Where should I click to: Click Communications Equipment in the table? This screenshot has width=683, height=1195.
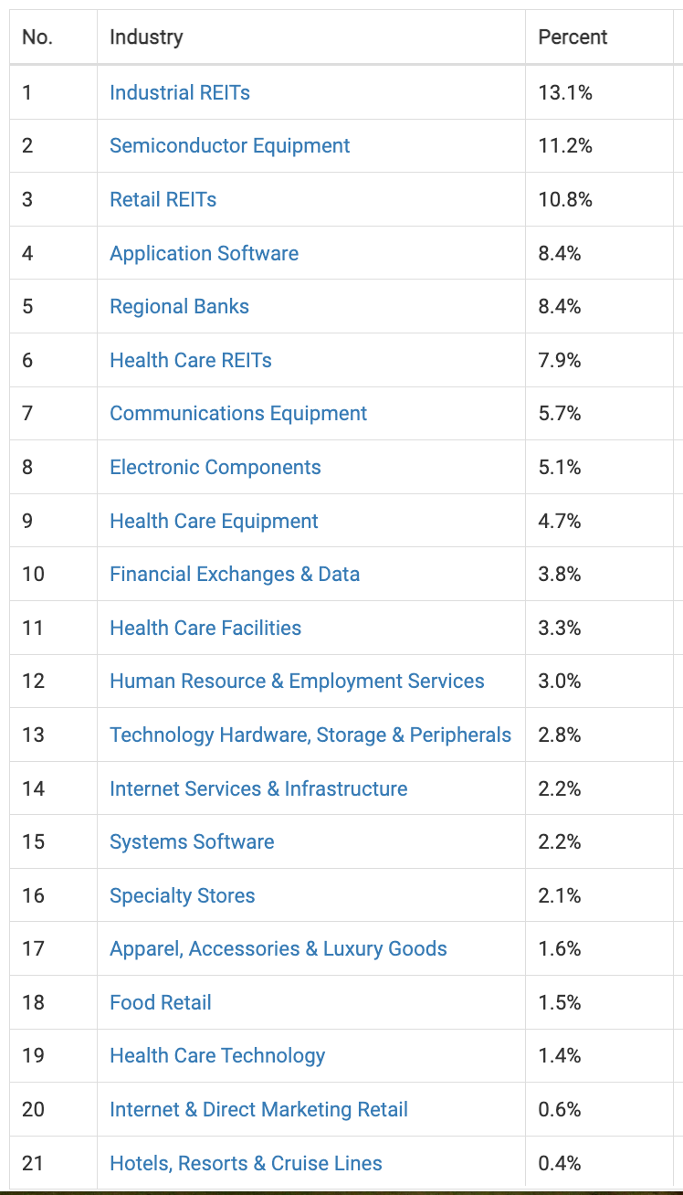(237, 414)
